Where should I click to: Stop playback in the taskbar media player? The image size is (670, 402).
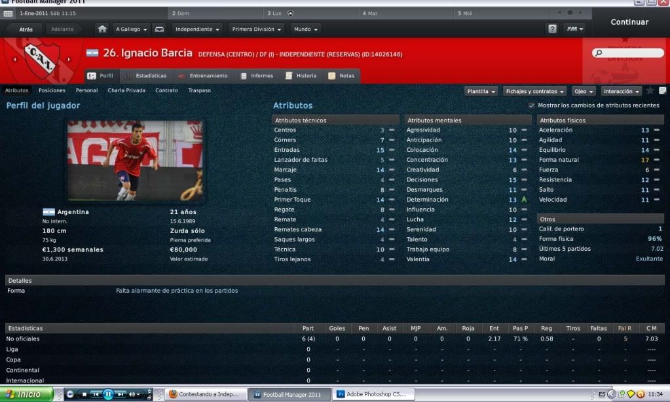point(84,394)
